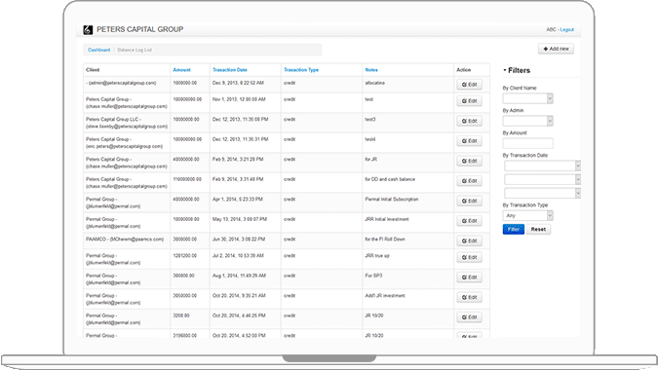Edit the DD and cash balance row
Image resolution: width=658 pixels, height=370 pixels.
[x=469, y=181]
